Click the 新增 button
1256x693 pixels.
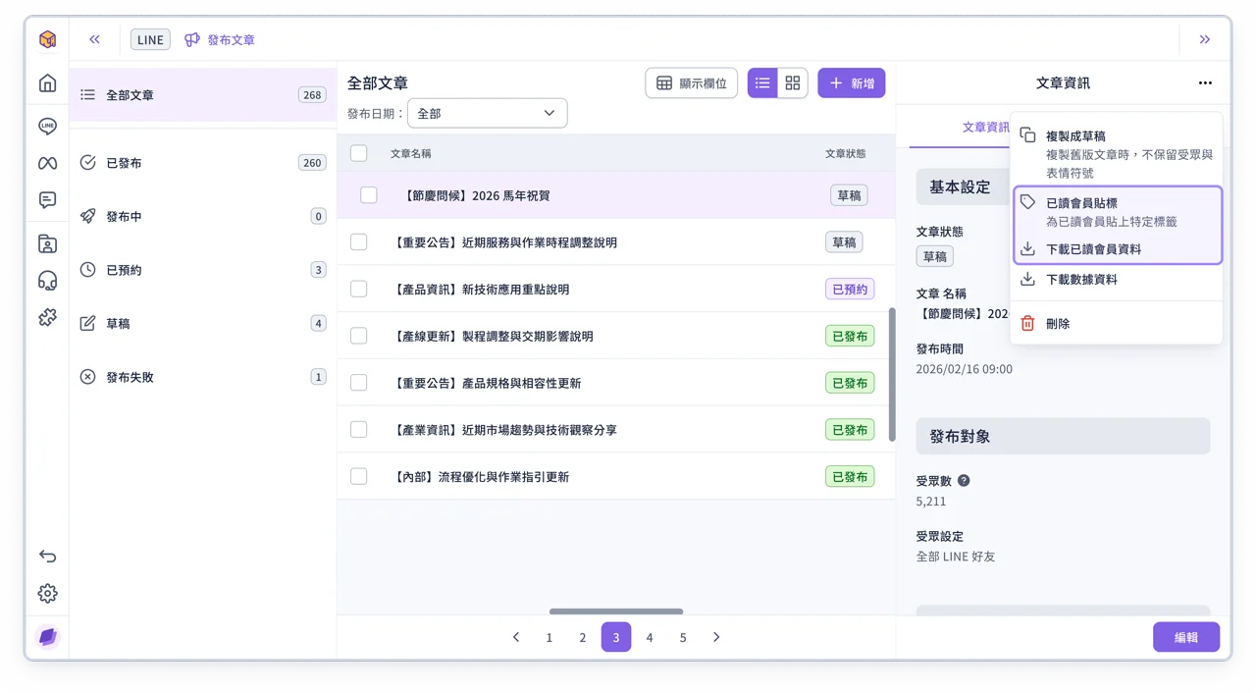click(x=852, y=83)
